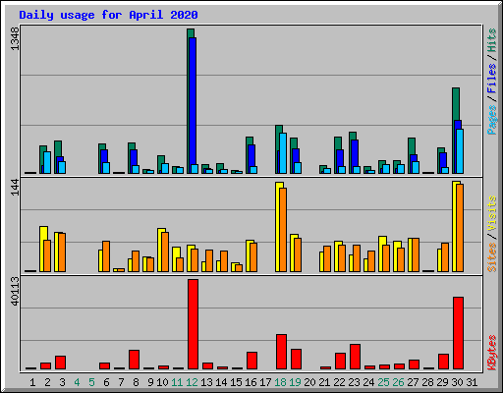Viewport: 503px width, 393px height.
Task: Click day 16 on the x-axis
Action: click(251, 382)
